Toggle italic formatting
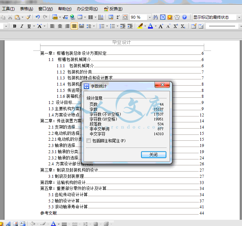242x226 pixels. (x=22, y=26)
